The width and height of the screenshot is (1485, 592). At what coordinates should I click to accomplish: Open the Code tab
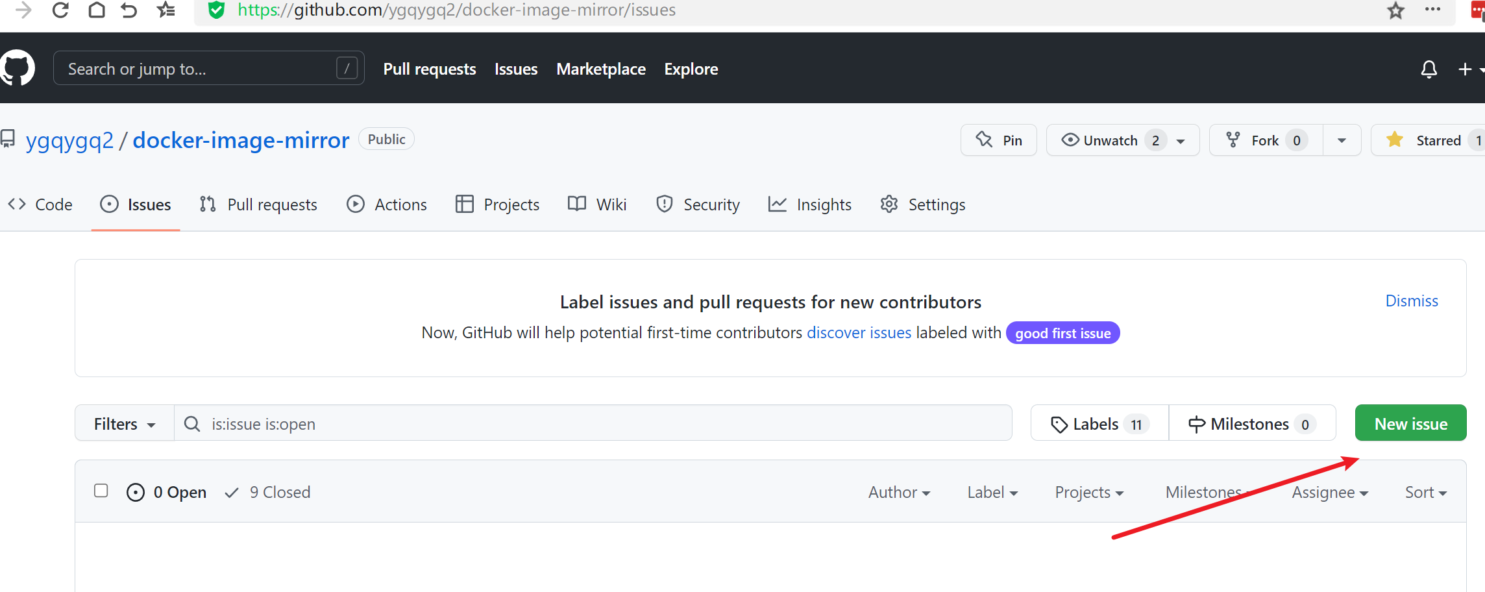pyautogui.click(x=40, y=204)
